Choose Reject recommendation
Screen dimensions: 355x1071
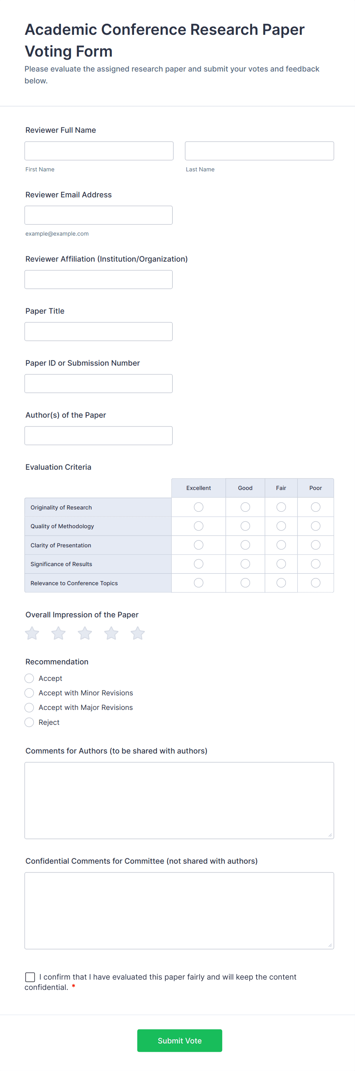(29, 723)
